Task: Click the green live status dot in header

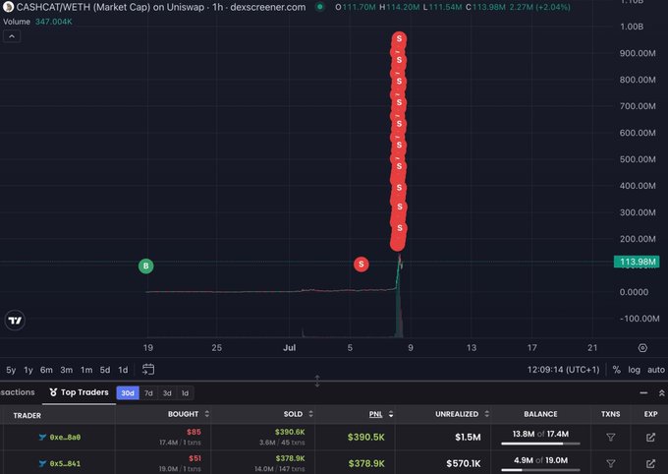Action: click(x=320, y=7)
